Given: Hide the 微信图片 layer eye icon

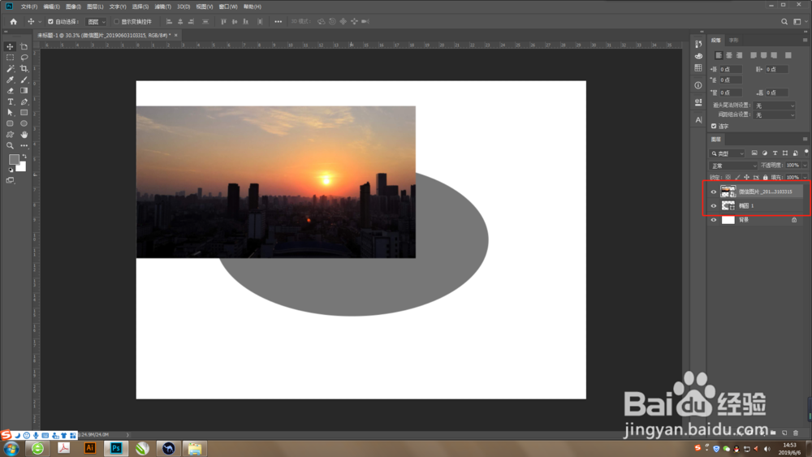Looking at the screenshot, I should (714, 192).
